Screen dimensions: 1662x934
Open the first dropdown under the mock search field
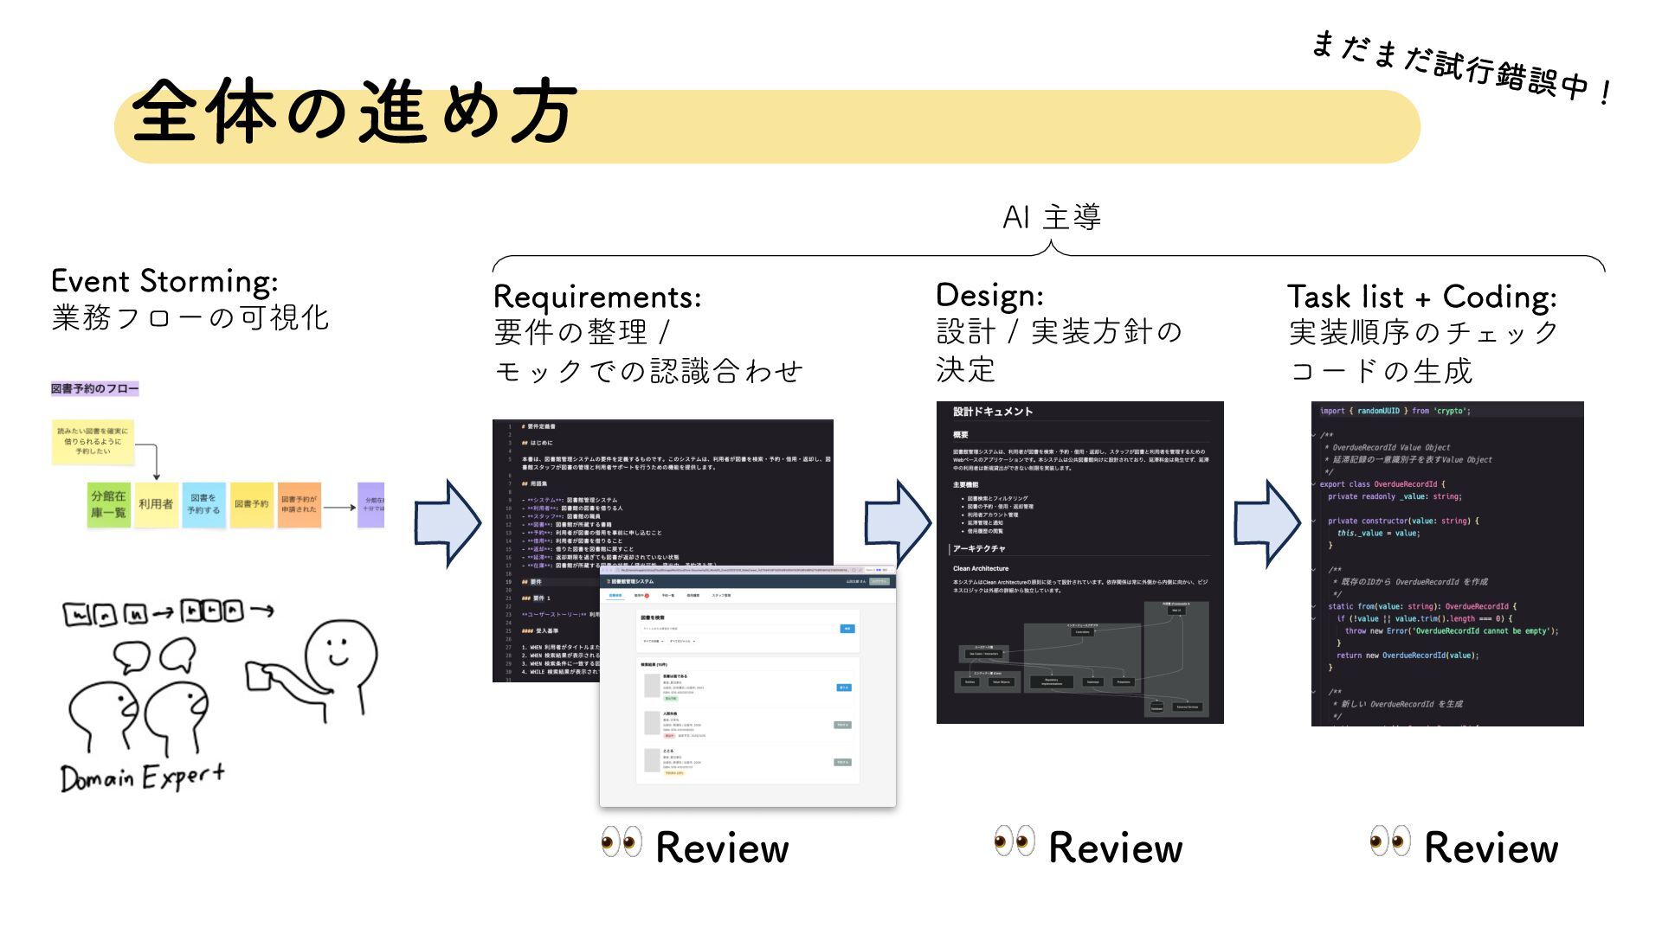pyautogui.click(x=653, y=641)
